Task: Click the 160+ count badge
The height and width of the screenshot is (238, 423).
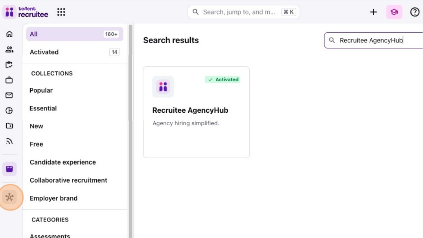Action: 111,34
